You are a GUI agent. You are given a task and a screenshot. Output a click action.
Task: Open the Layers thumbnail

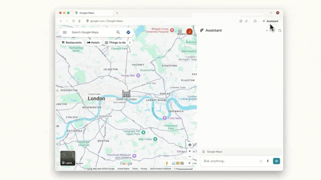pyautogui.click(x=67, y=158)
